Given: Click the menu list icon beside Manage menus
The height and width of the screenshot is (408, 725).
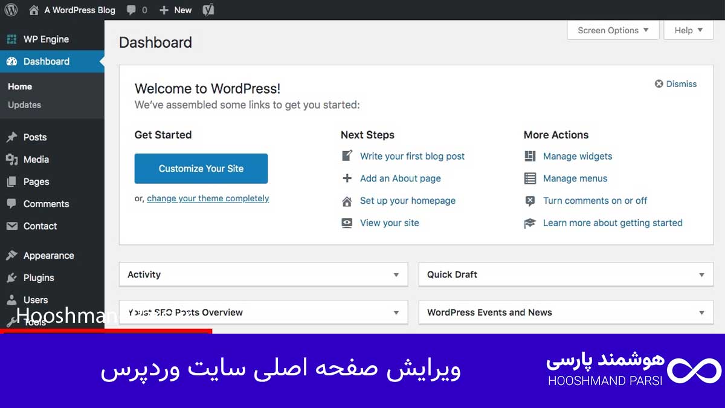Looking at the screenshot, I should [x=530, y=178].
